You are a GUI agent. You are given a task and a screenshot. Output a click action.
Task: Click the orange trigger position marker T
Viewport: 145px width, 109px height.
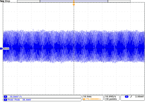(74, 4)
